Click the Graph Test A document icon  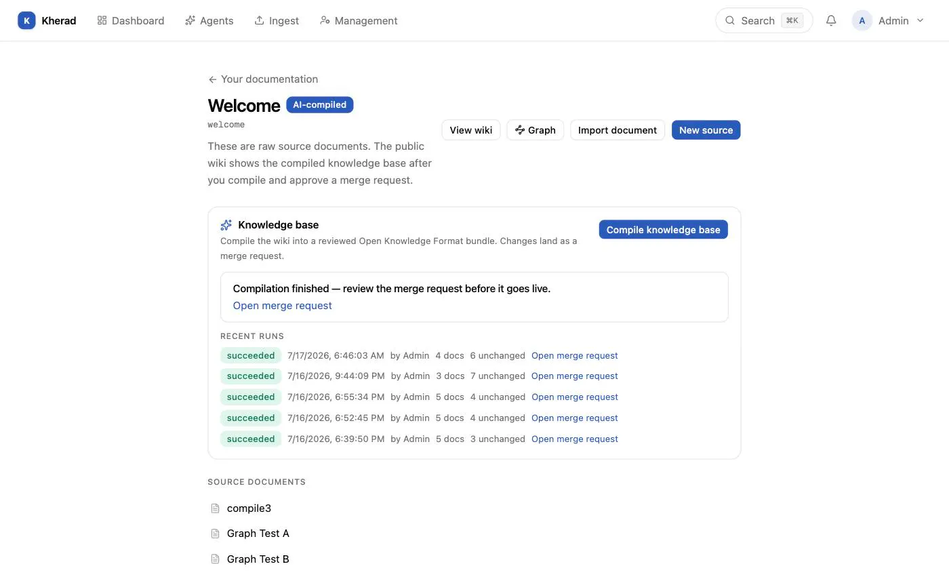(x=215, y=534)
